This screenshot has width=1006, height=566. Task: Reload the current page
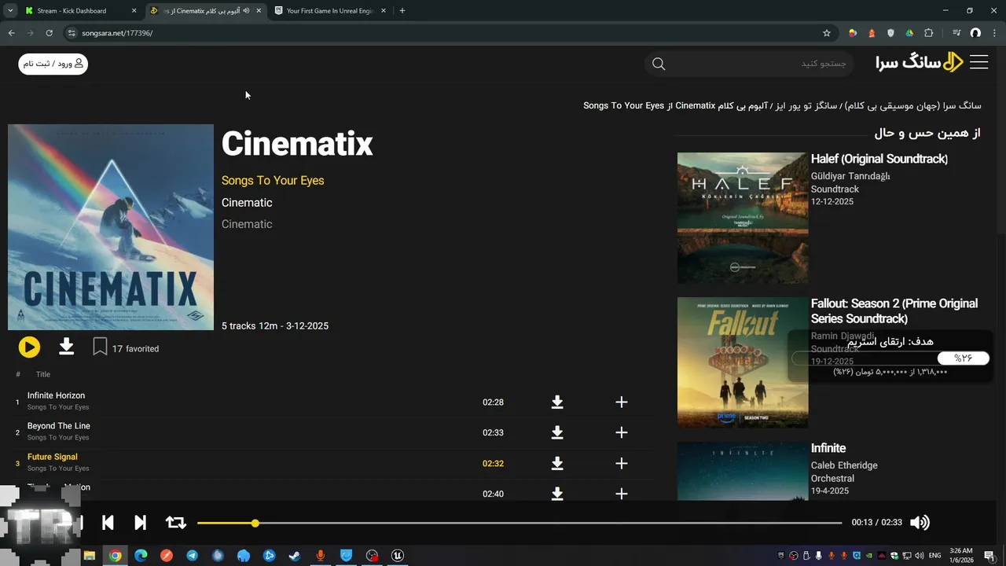click(x=49, y=33)
